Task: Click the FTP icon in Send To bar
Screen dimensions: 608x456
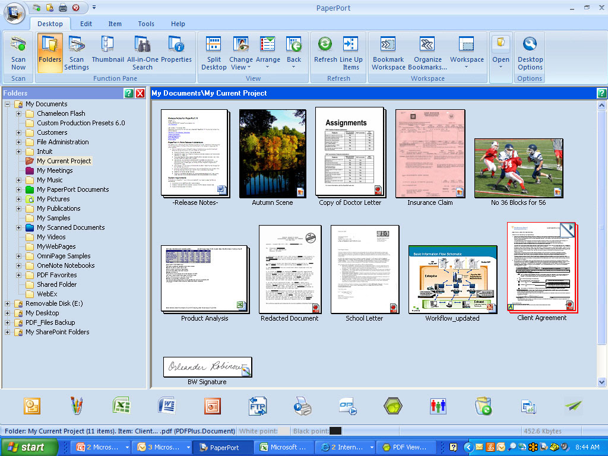Action: tap(258, 406)
